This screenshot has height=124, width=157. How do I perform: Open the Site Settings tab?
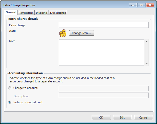(x=58, y=12)
